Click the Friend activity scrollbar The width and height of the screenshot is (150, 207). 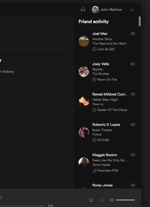(x=140, y=21)
